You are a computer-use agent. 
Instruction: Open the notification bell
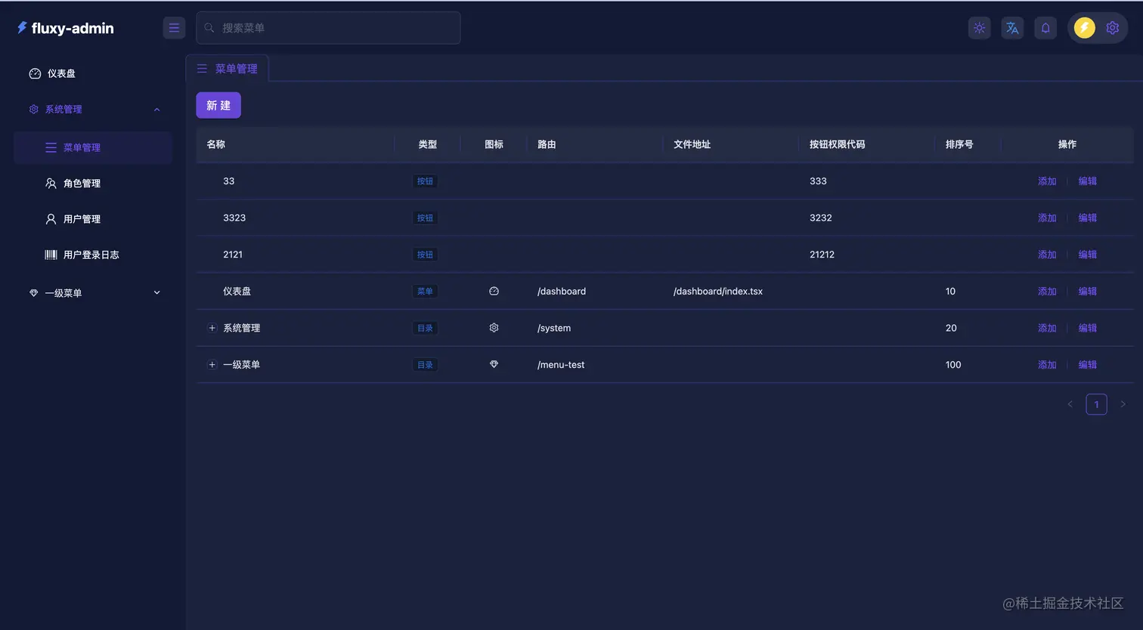pyautogui.click(x=1045, y=28)
